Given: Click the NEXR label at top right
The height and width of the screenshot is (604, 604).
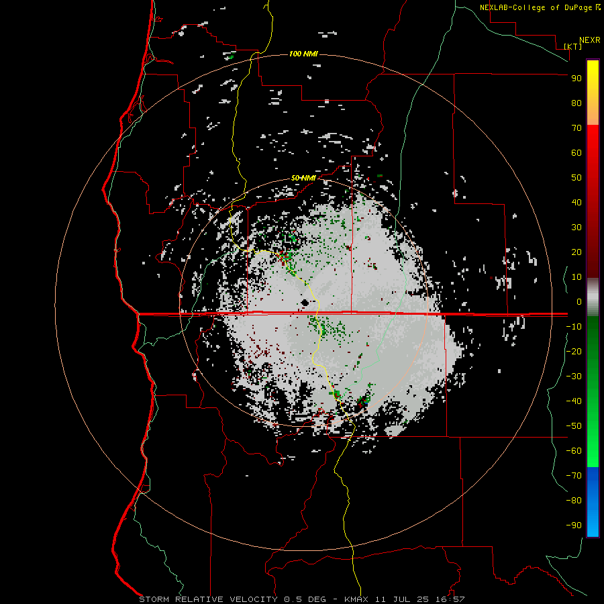Looking at the screenshot, I should (590, 40).
